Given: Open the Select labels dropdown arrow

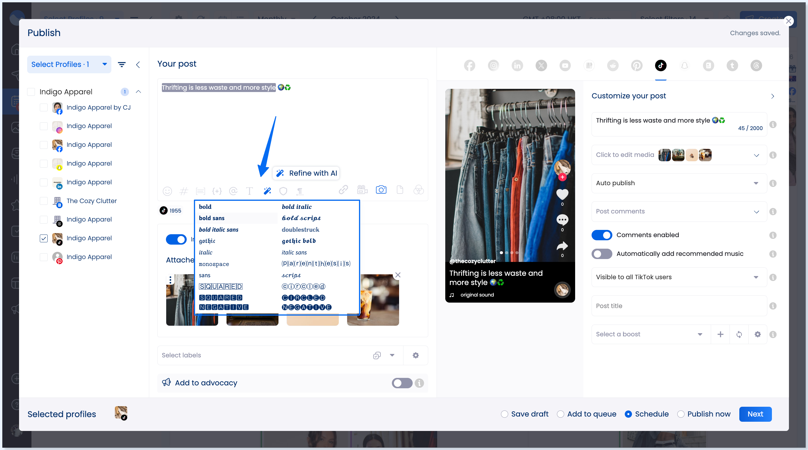Looking at the screenshot, I should click(392, 355).
